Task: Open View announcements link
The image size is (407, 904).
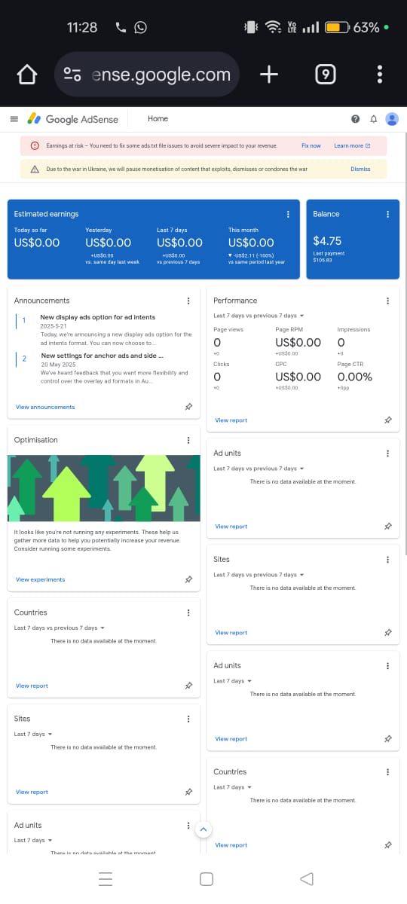Action: pos(45,407)
